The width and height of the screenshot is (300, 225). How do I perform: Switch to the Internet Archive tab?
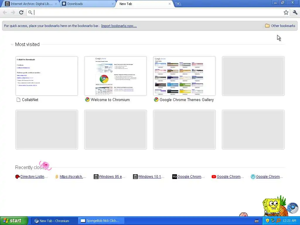pyautogui.click(x=31, y=4)
